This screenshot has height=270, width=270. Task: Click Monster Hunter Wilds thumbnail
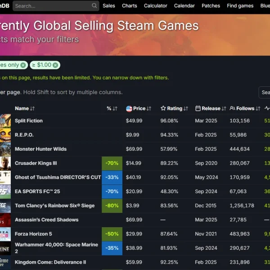click(x=5, y=149)
